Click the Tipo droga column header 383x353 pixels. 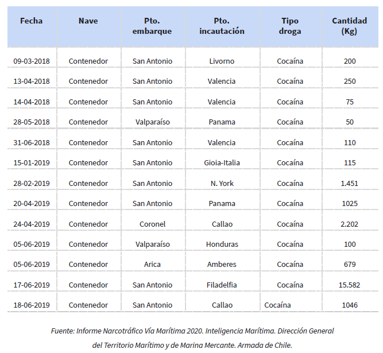coord(290,26)
